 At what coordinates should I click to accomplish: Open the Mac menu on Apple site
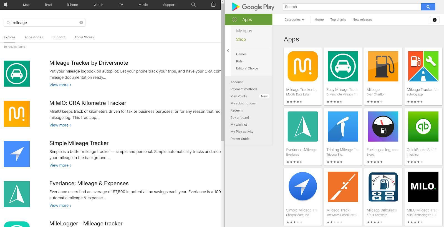coord(26,5)
